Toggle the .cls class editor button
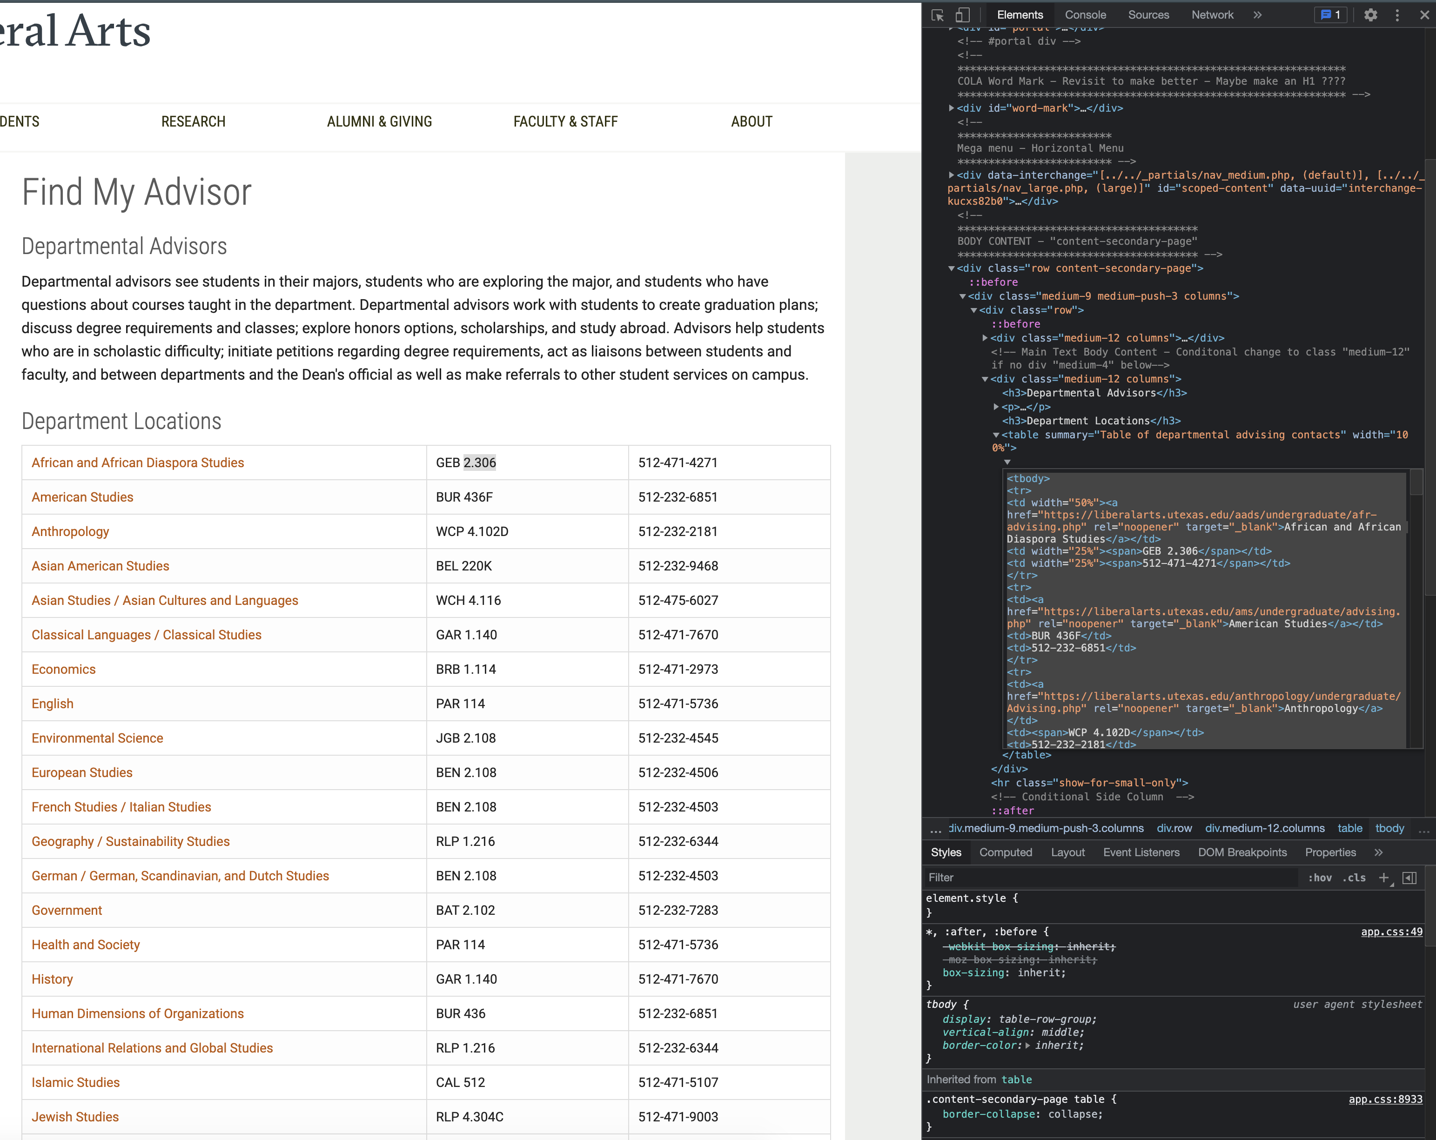 pos(1354,878)
